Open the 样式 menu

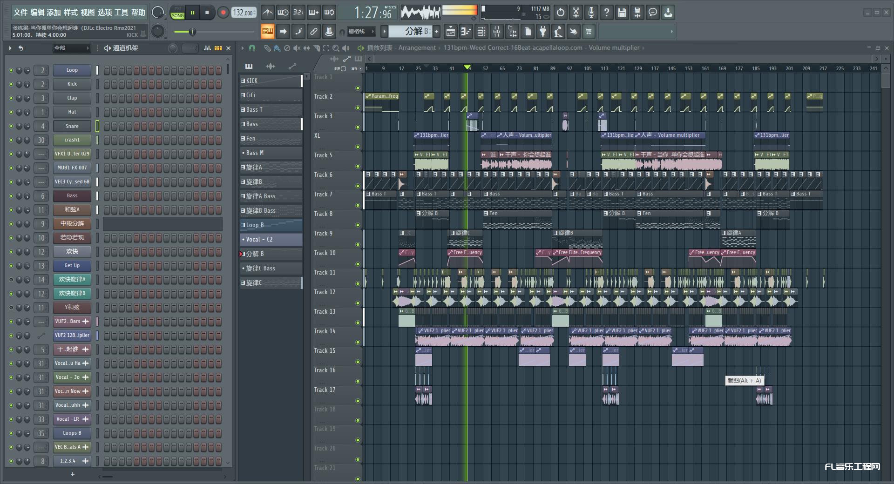click(71, 13)
